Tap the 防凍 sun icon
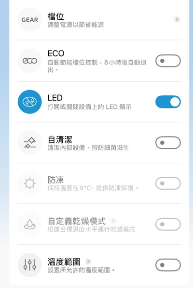The image size is (193, 288). pyautogui.click(x=29, y=183)
